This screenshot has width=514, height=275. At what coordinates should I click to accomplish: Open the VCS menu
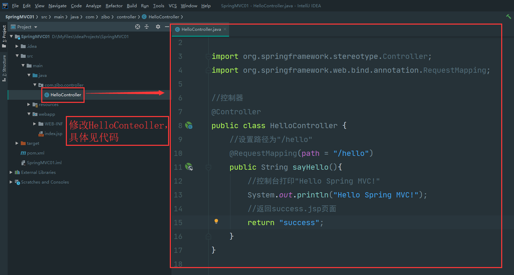[x=173, y=6]
